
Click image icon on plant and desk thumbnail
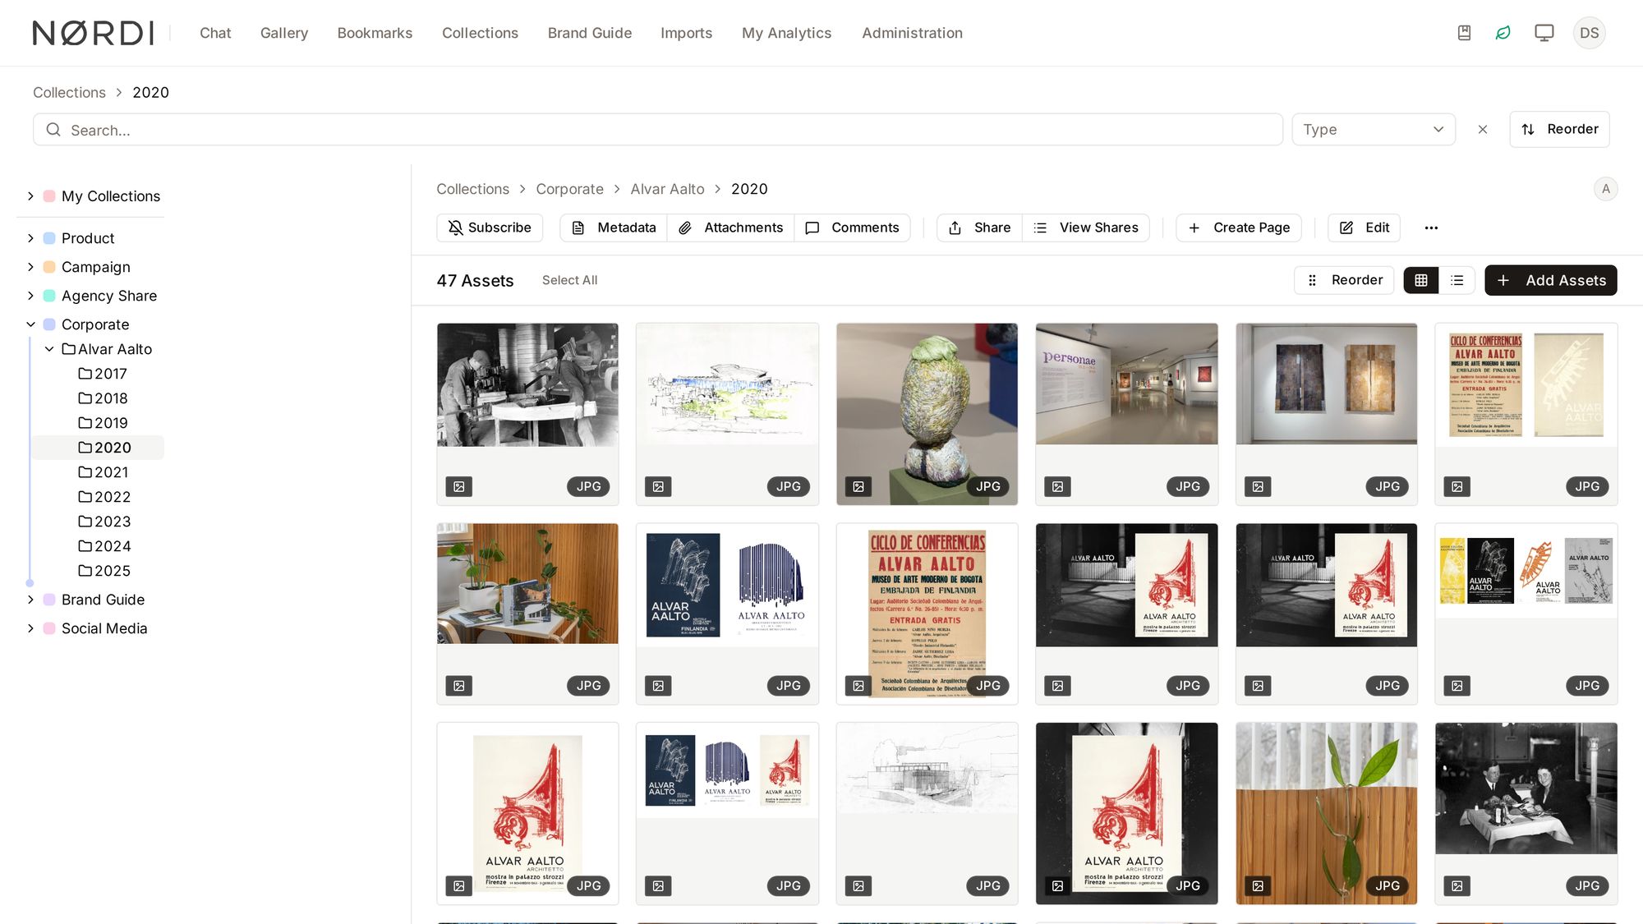pyautogui.click(x=459, y=685)
